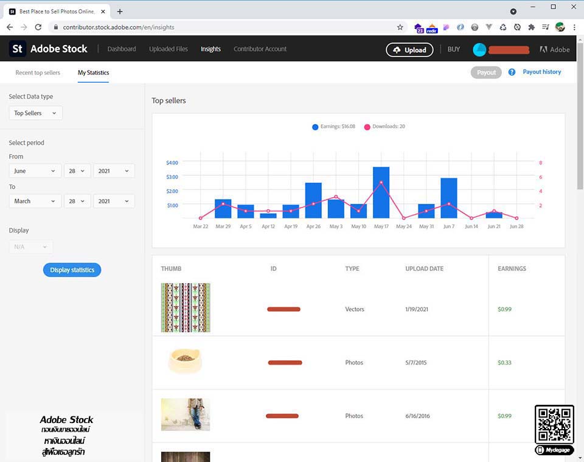Close the Best Place to Sell Photos tab
The image size is (584, 462).
103,12
